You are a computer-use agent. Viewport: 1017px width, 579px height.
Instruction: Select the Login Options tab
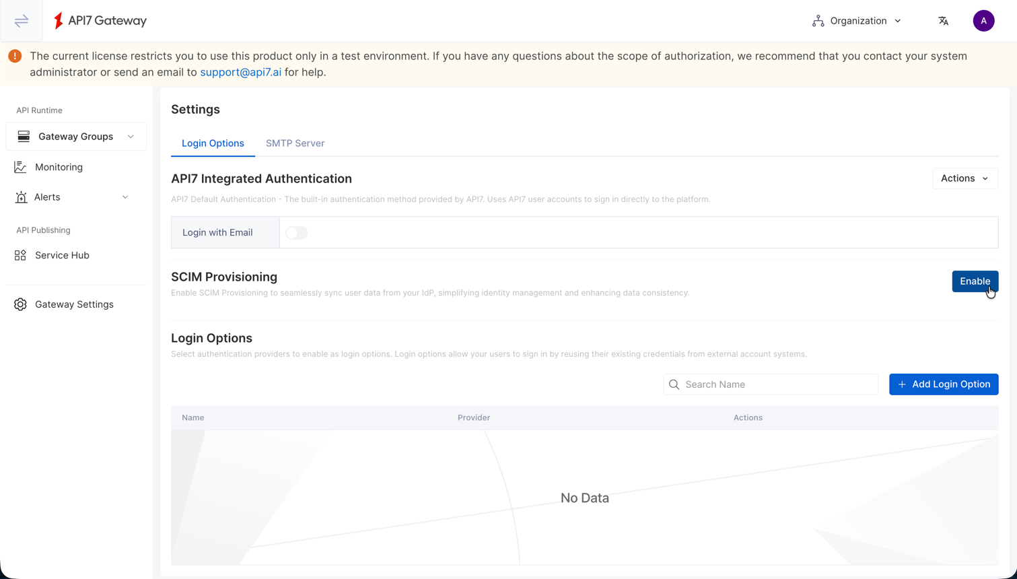213,143
